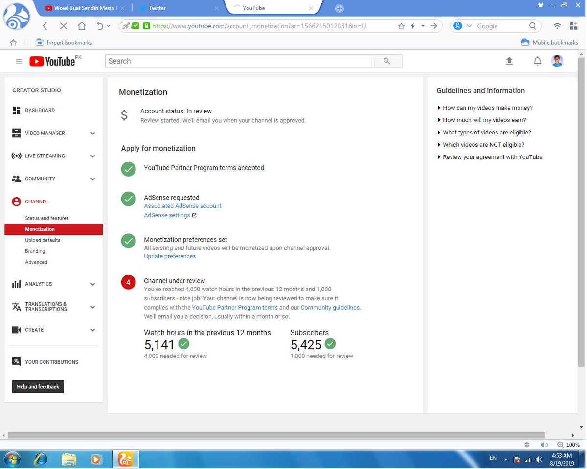Image resolution: width=587 pixels, height=469 pixels.
Task: Click the Help and feedback button
Action: [38, 387]
